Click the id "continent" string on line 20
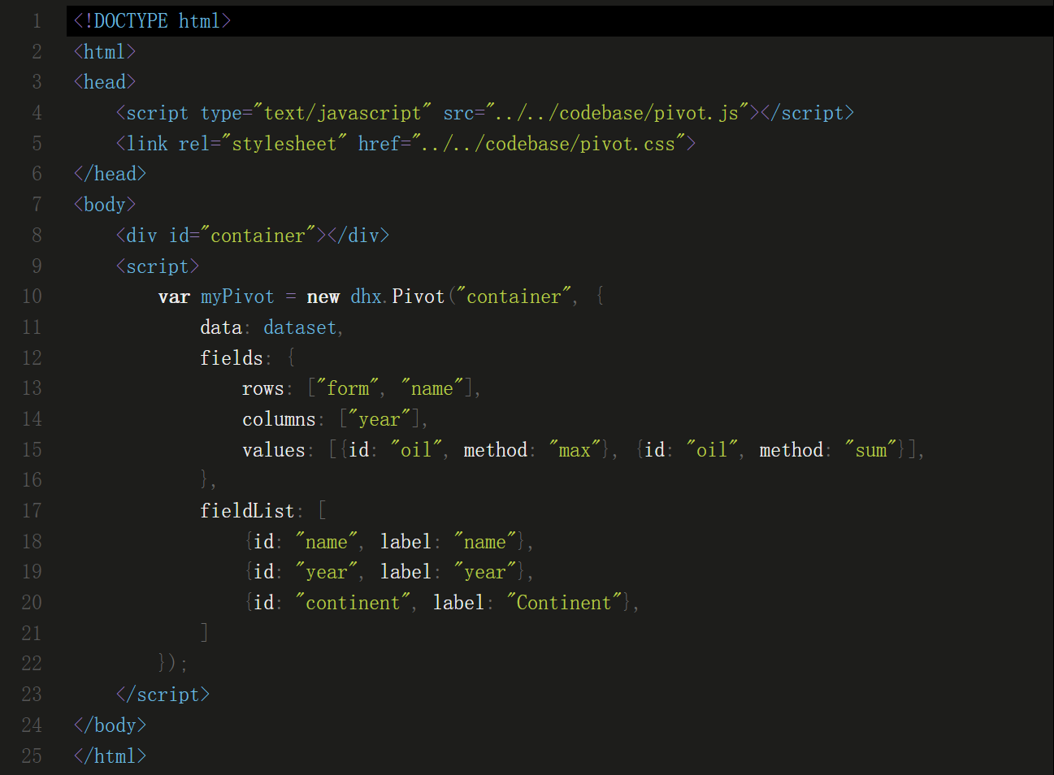 pos(353,604)
